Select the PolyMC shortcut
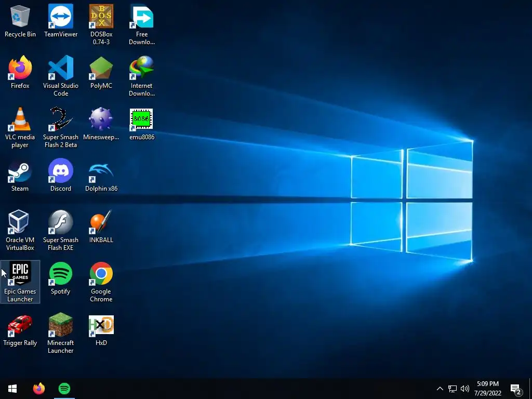Screen dimensions: 532x399 [101, 73]
